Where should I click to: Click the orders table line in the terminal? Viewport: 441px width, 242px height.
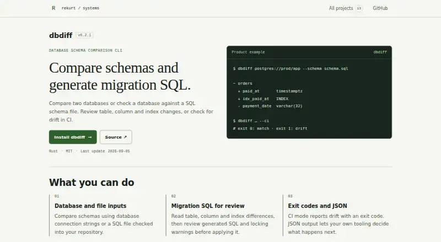tap(243, 84)
